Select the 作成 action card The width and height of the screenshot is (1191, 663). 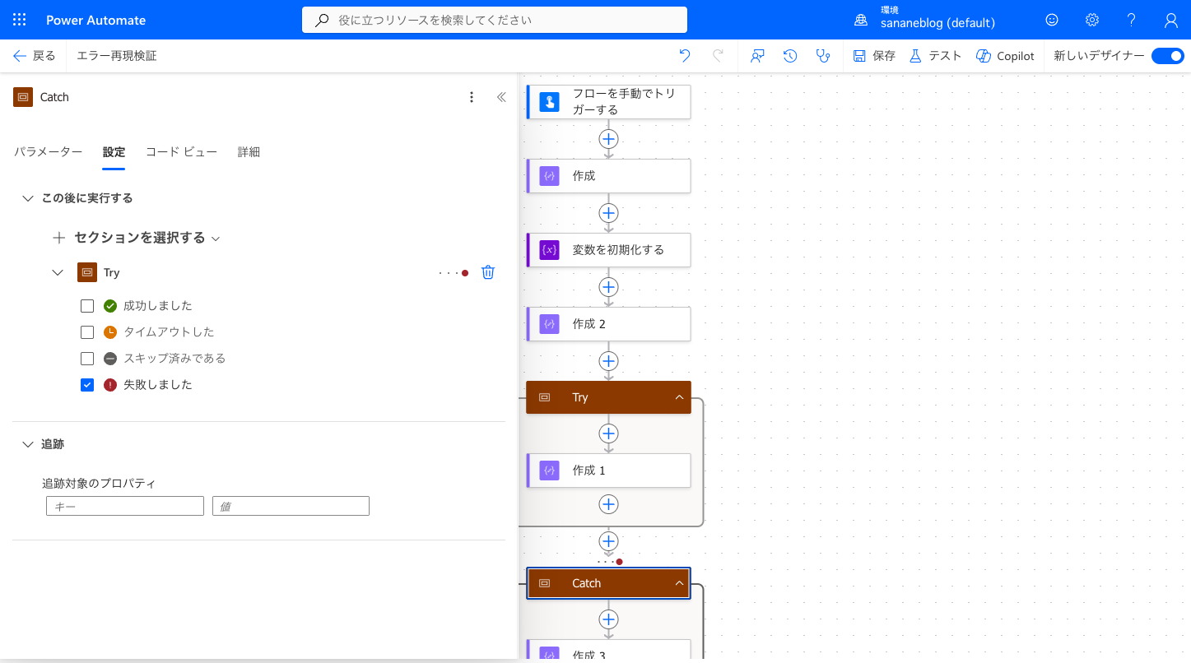pyautogui.click(x=608, y=176)
